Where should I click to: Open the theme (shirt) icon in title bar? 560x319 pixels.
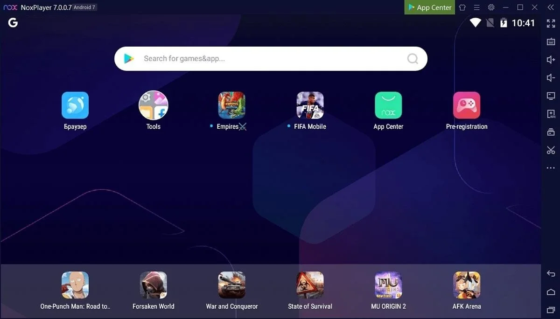[462, 7]
